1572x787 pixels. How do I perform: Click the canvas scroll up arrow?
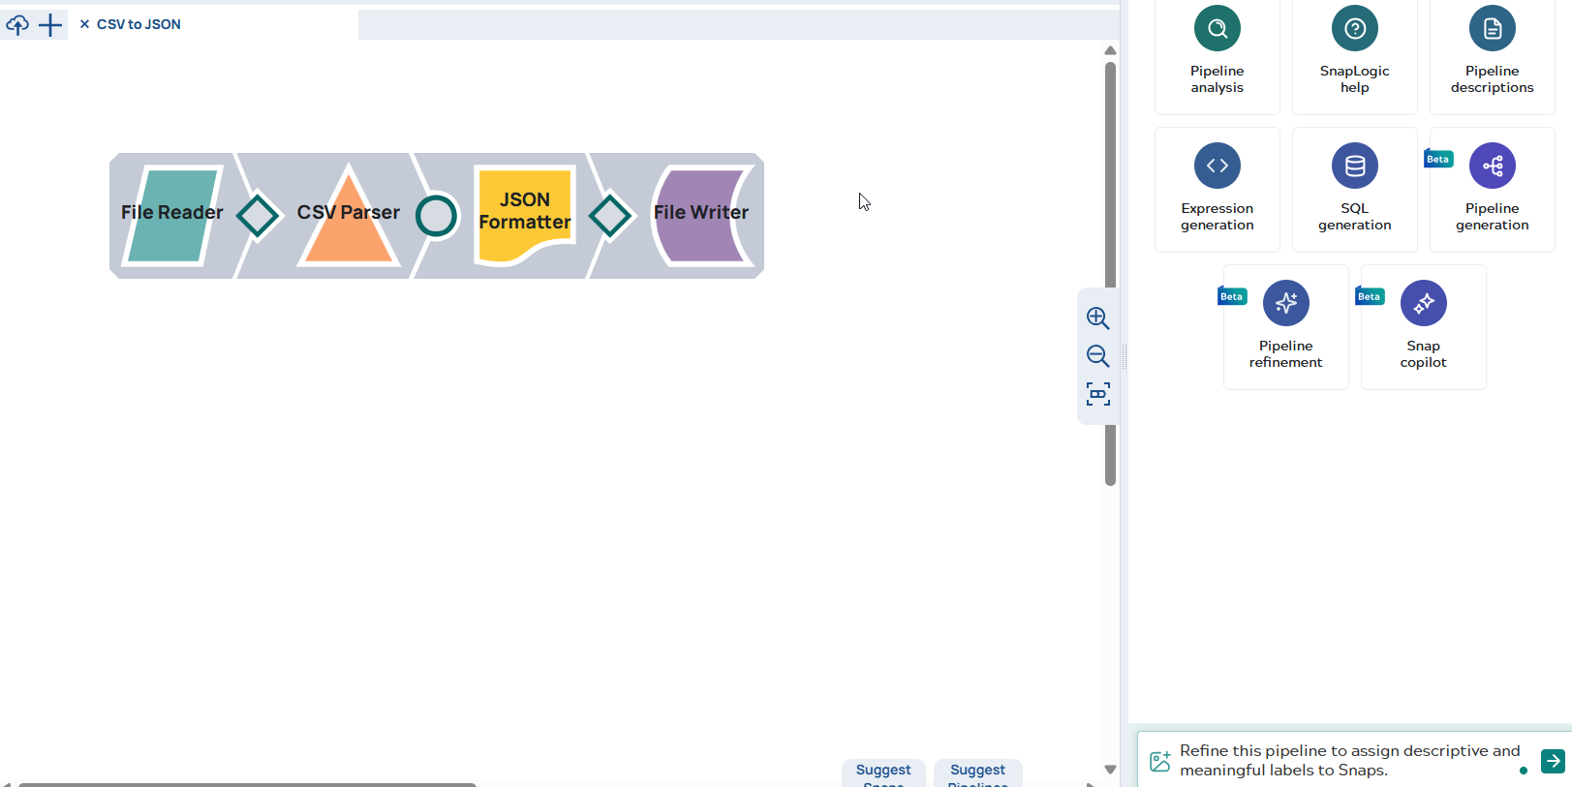1110,50
